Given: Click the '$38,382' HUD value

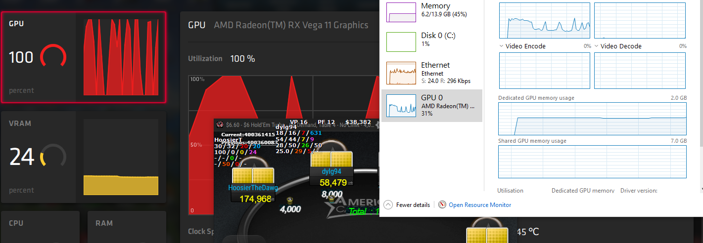Looking at the screenshot, I should tap(358, 122).
